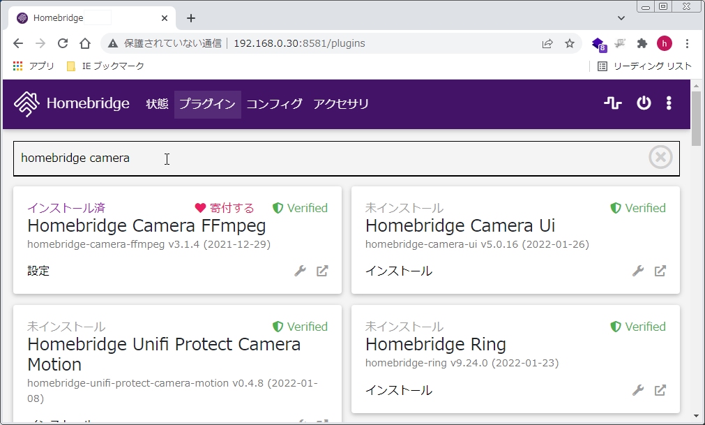Open external link for Homebridge Camera FFmpeg
This screenshot has height=425, width=705.
[322, 271]
